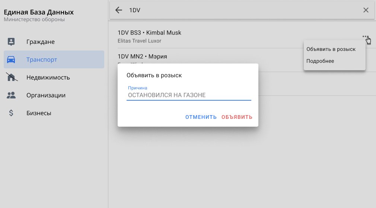
Task: Focus the Причина text field
Action: [189, 95]
